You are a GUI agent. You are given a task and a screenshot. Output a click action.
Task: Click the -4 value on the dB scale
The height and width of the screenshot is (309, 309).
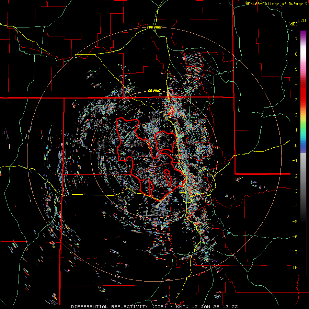click(295, 206)
